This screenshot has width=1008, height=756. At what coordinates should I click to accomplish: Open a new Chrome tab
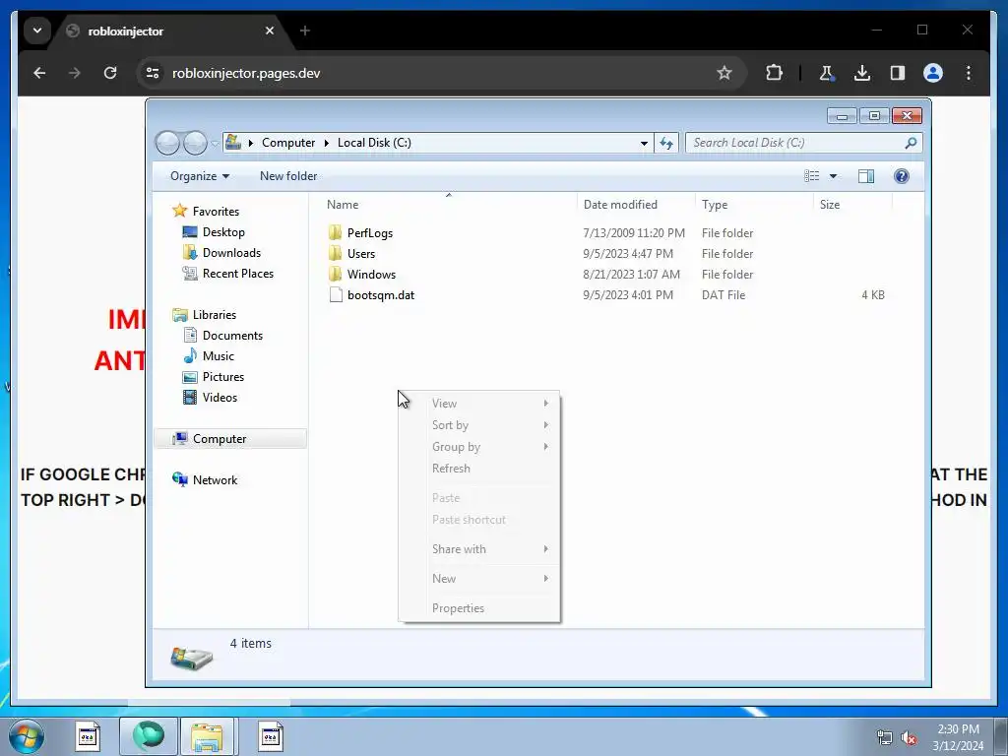click(x=305, y=31)
